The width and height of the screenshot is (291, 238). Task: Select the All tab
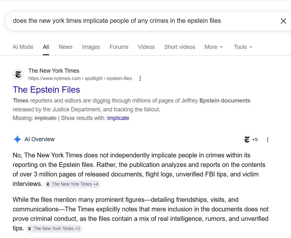46,47
